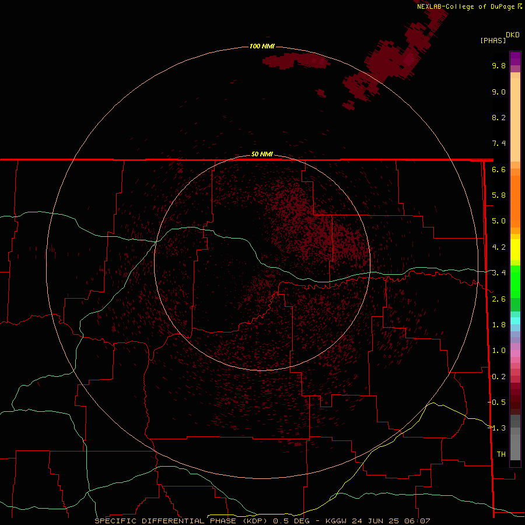Click the 100 NMI range ring label
525x525 pixels.
[x=262, y=46]
